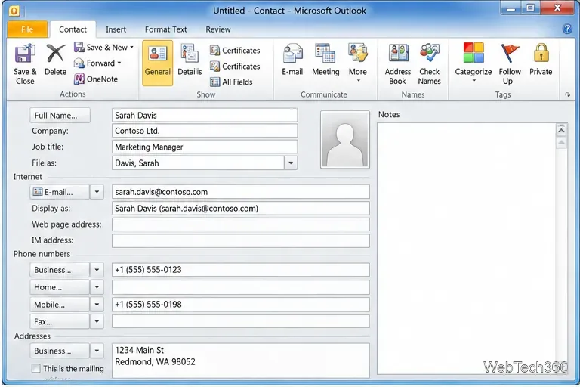Switch to the Insert tab
The image size is (580, 387).
116,29
